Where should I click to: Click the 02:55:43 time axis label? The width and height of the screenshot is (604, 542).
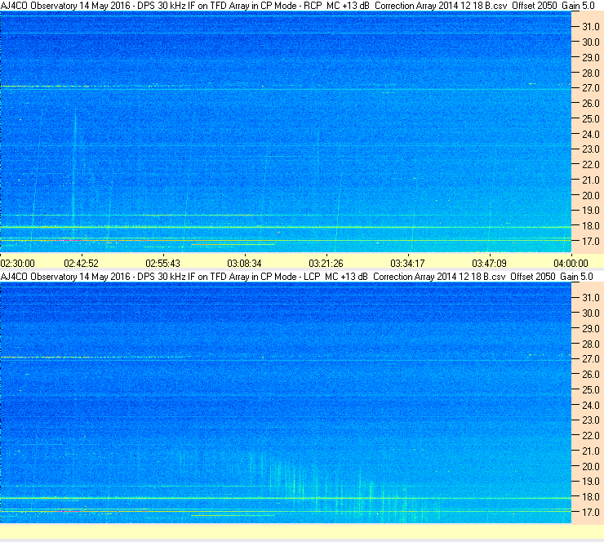pos(163,264)
